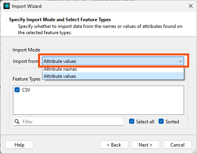Uncheck the CSV feature type checkbox
This screenshot has width=197, height=154.
pos(17,90)
